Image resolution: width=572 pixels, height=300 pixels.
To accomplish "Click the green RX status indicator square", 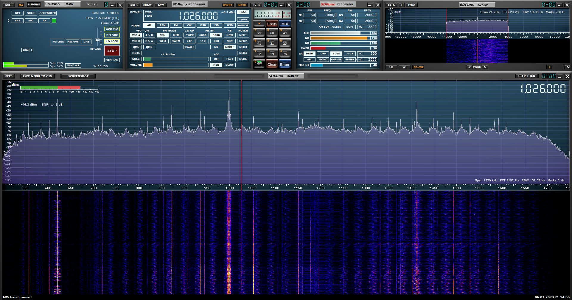I will pos(54,21).
